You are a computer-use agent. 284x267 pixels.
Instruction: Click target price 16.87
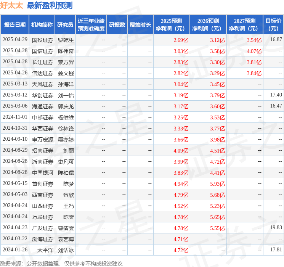coord(276,39)
